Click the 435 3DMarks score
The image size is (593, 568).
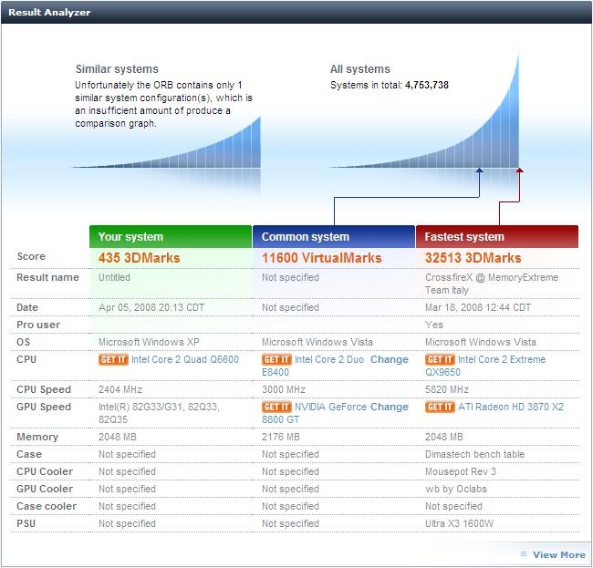pyautogui.click(x=140, y=258)
